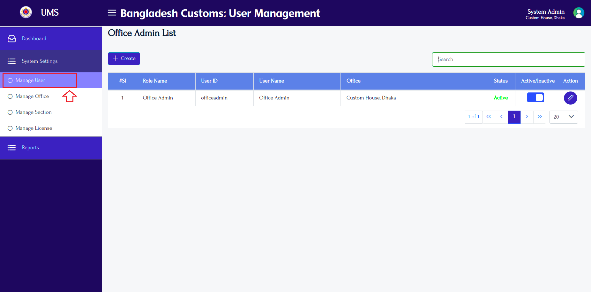Click the 'Office Admin List' heading

point(142,33)
